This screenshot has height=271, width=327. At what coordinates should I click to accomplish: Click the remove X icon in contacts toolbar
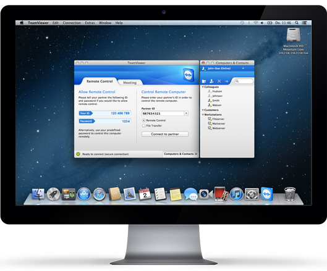pyautogui.click(x=219, y=81)
